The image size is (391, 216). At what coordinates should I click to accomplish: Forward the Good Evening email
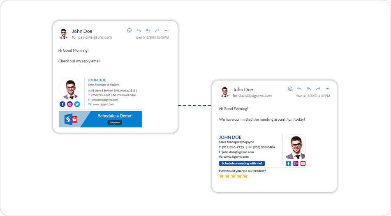pos(318,89)
